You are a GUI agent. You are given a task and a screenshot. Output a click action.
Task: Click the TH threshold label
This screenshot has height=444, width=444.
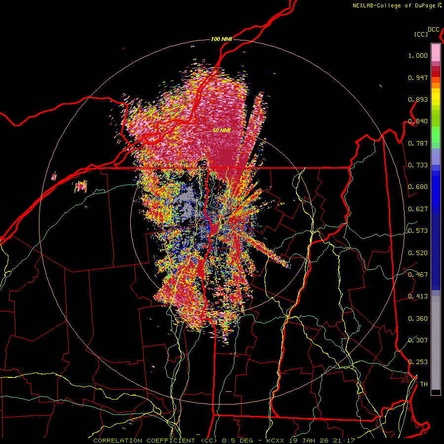pyautogui.click(x=424, y=384)
